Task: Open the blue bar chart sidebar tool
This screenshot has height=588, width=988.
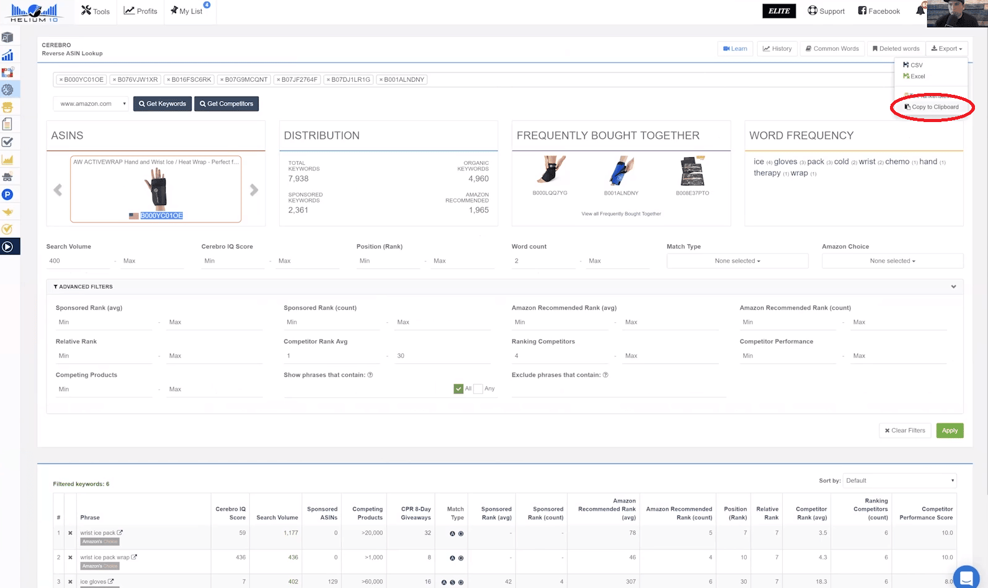Action: click(x=7, y=55)
